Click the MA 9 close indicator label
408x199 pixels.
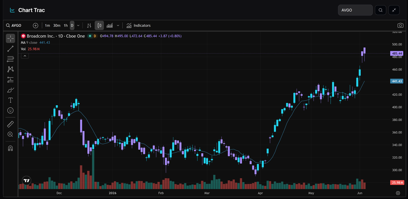click(29, 42)
